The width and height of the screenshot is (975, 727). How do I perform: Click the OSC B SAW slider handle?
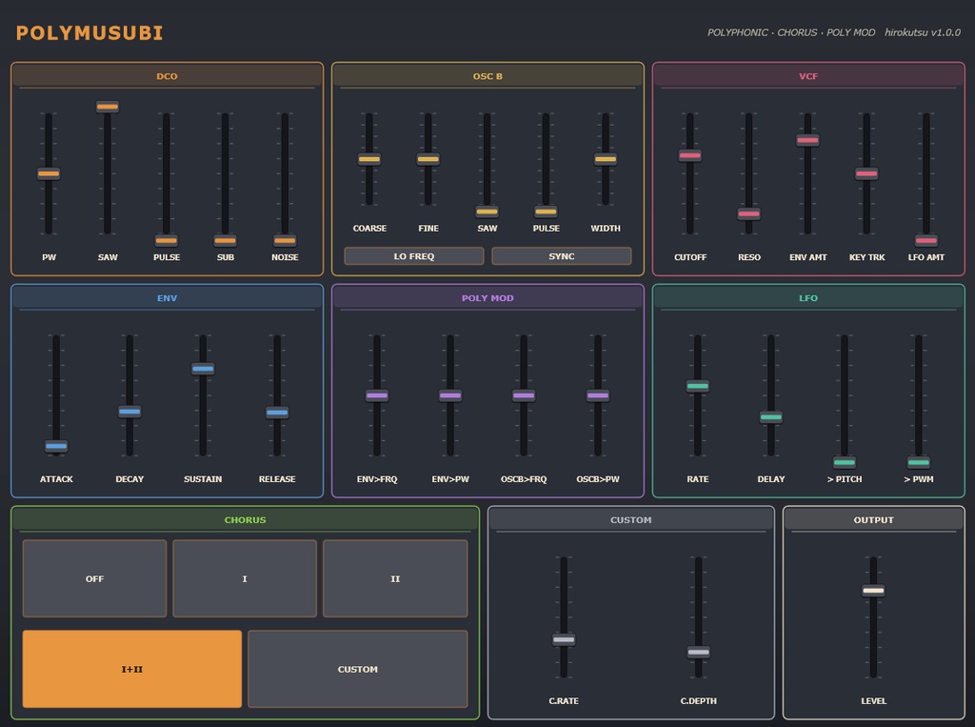pos(487,212)
